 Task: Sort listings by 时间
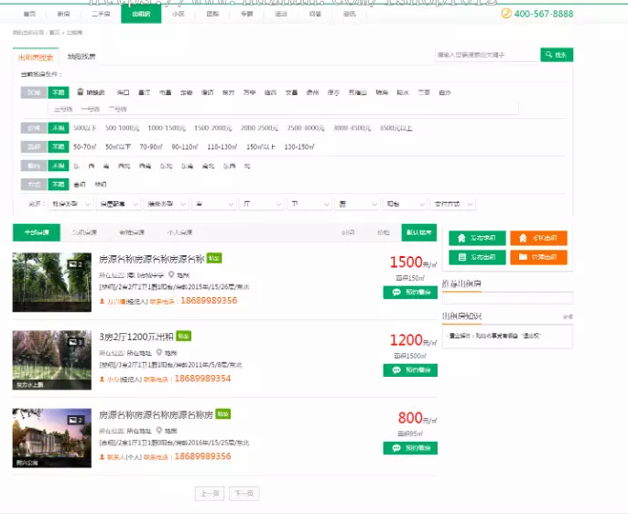click(x=348, y=232)
